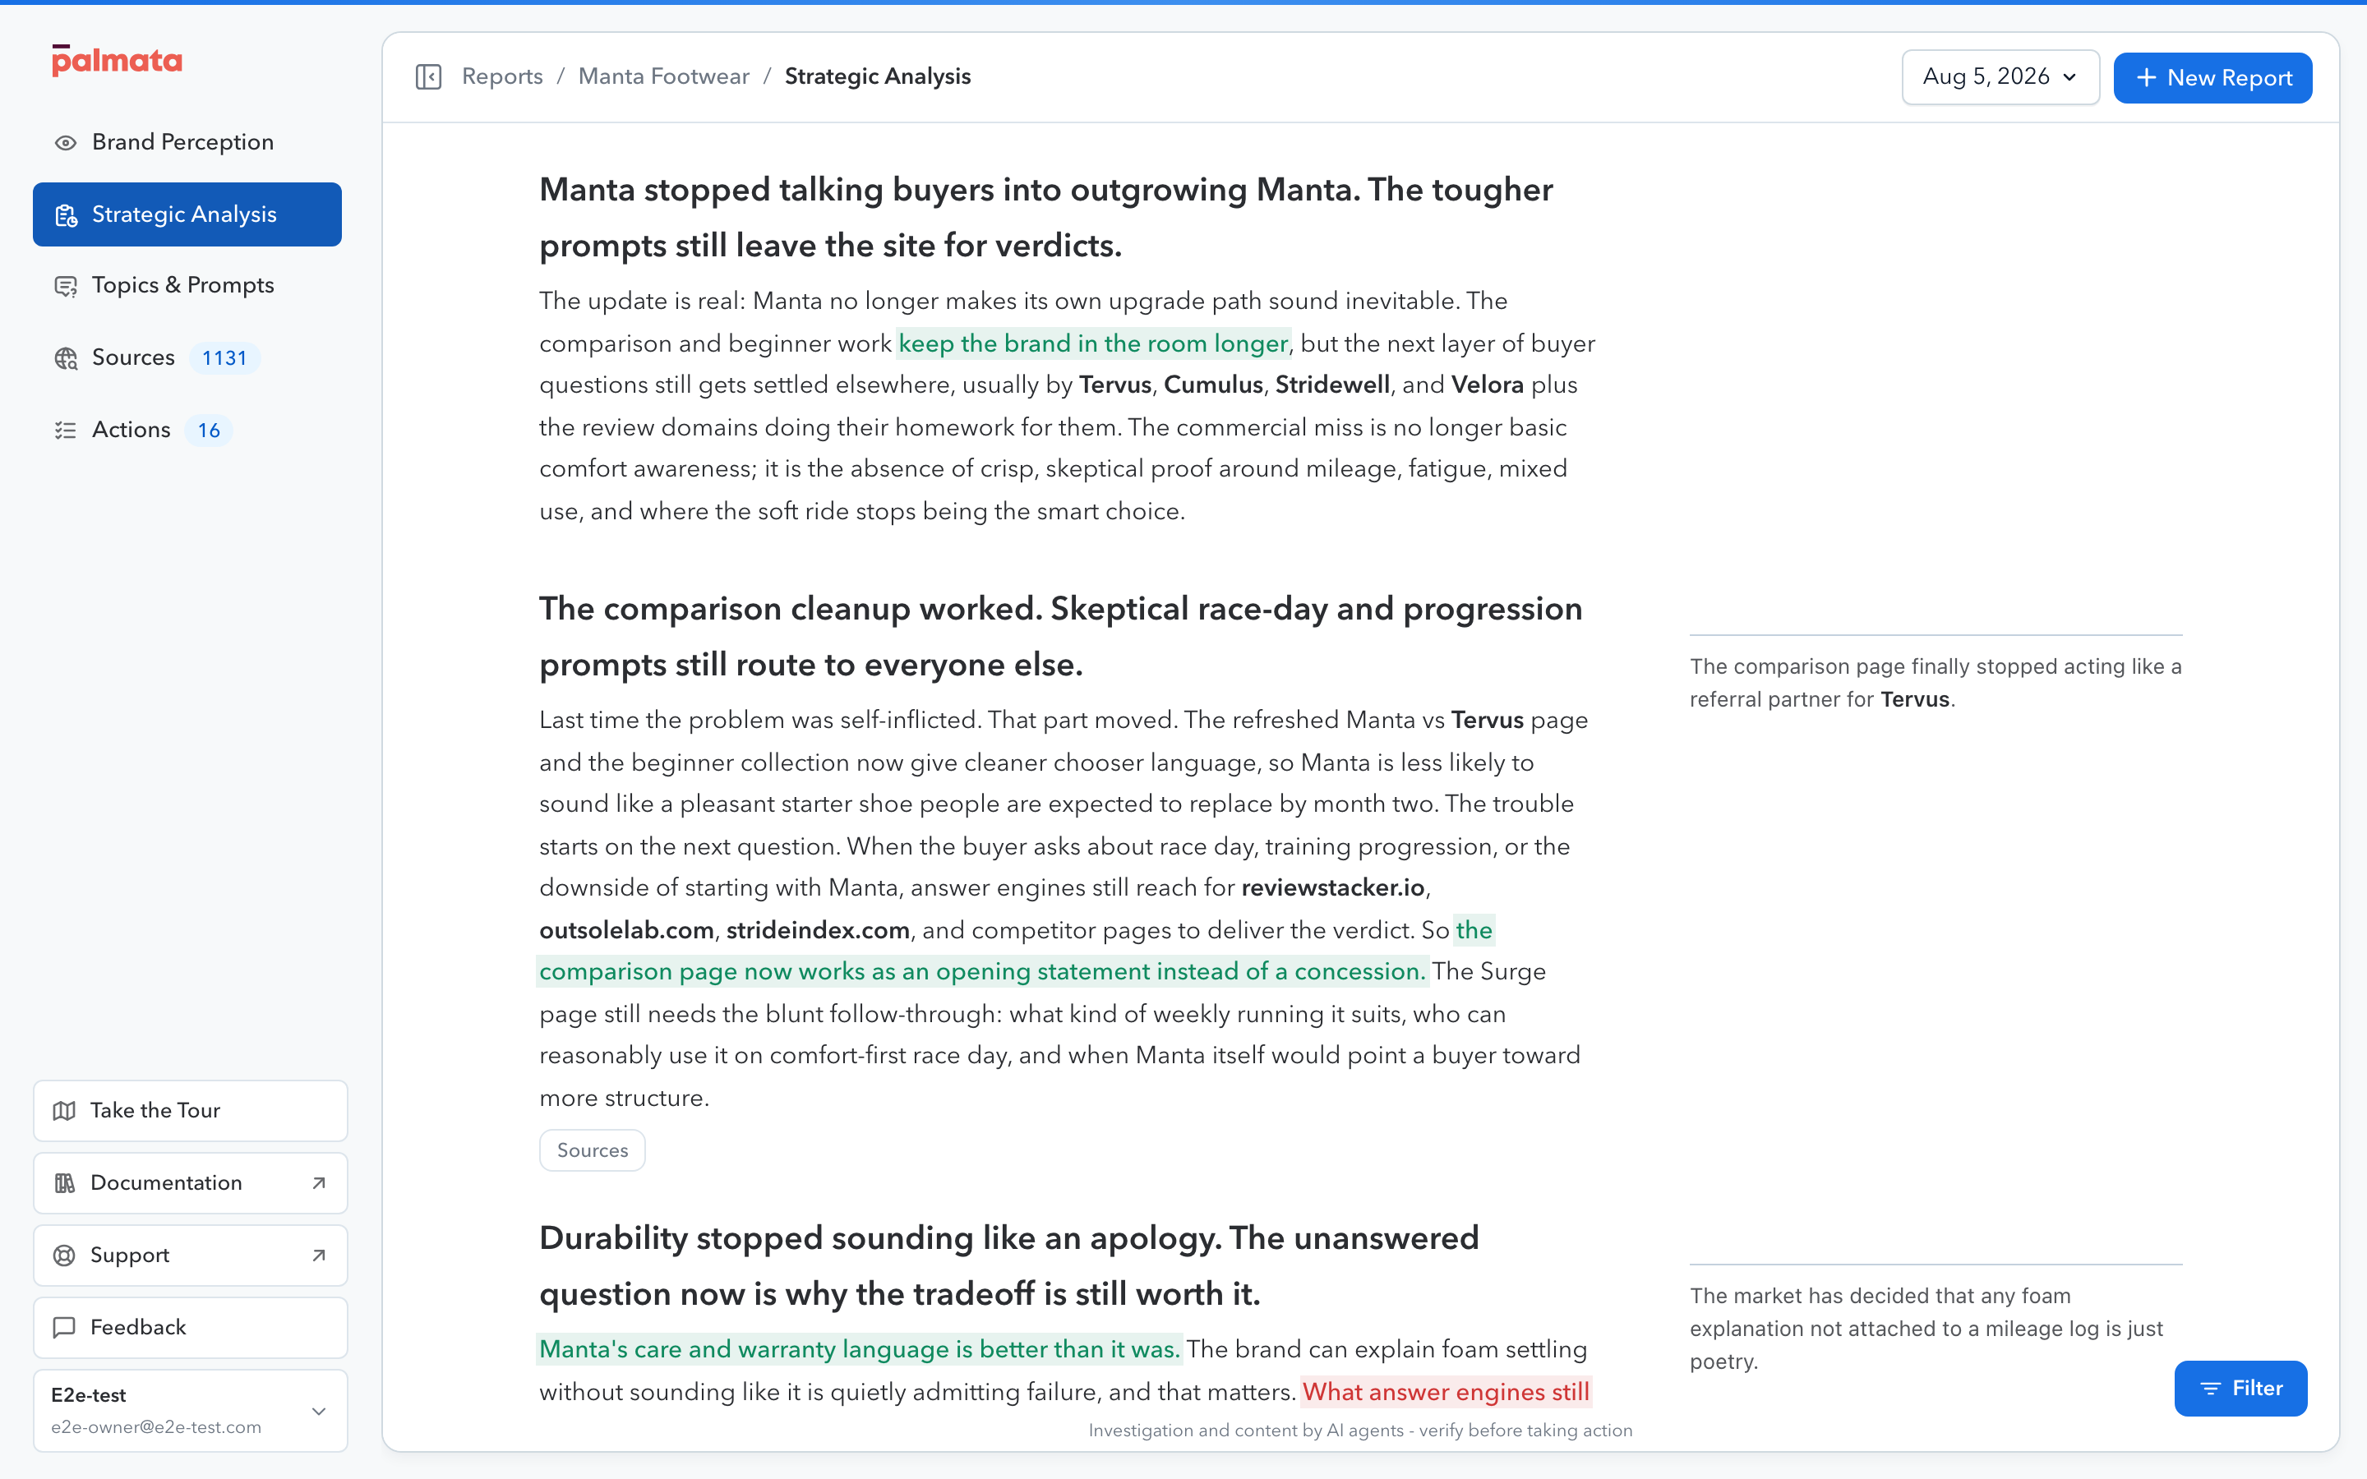2367x1479 pixels.
Task: Click Support external link arrow
Action: click(x=319, y=1255)
